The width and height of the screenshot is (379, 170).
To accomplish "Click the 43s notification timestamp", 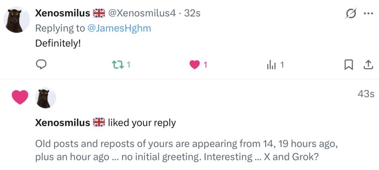I will [366, 94].
